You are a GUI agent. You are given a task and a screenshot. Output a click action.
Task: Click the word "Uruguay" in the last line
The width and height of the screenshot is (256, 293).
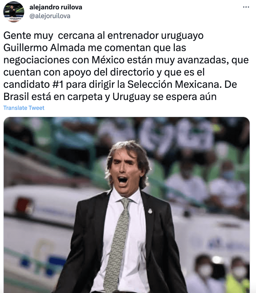[131, 97]
